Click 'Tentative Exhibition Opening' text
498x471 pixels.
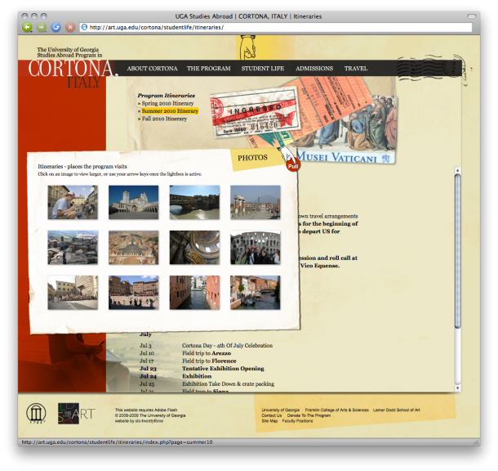coord(223,369)
